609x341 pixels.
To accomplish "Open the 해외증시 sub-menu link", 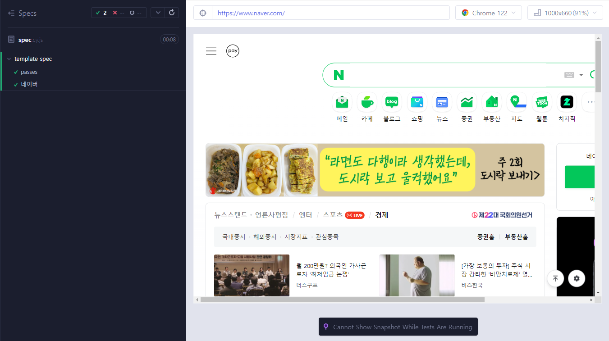I will 265,236.
